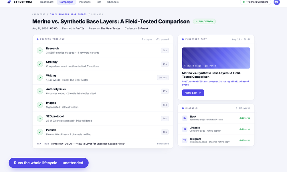Screen dimensions: 287x172
Task: Click 'Finished in 4m 12s' text
Action: coord(73,28)
